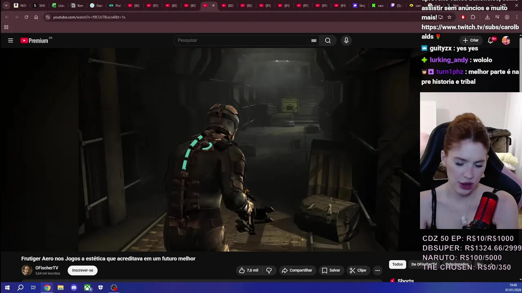Switch to the Amazon NOI tab
522x293 pixels.
point(20,6)
